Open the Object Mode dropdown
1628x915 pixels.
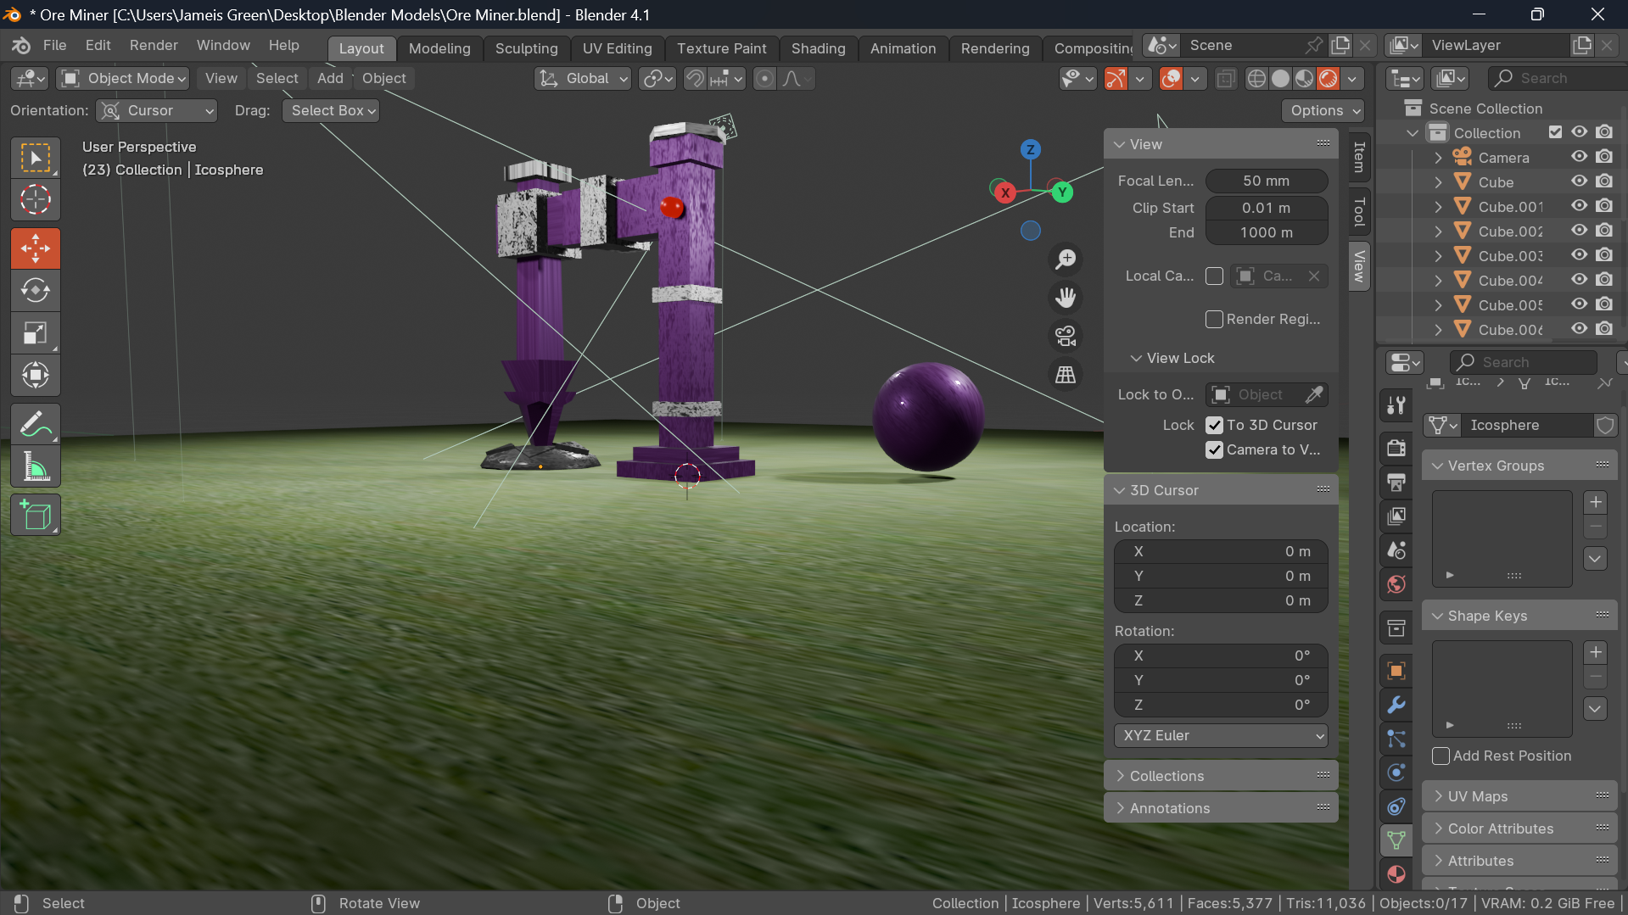[123, 78]
